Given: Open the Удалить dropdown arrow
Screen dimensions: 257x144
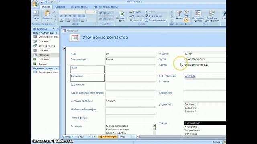Looking at the screenshot, I should click(x=142, y=20).
